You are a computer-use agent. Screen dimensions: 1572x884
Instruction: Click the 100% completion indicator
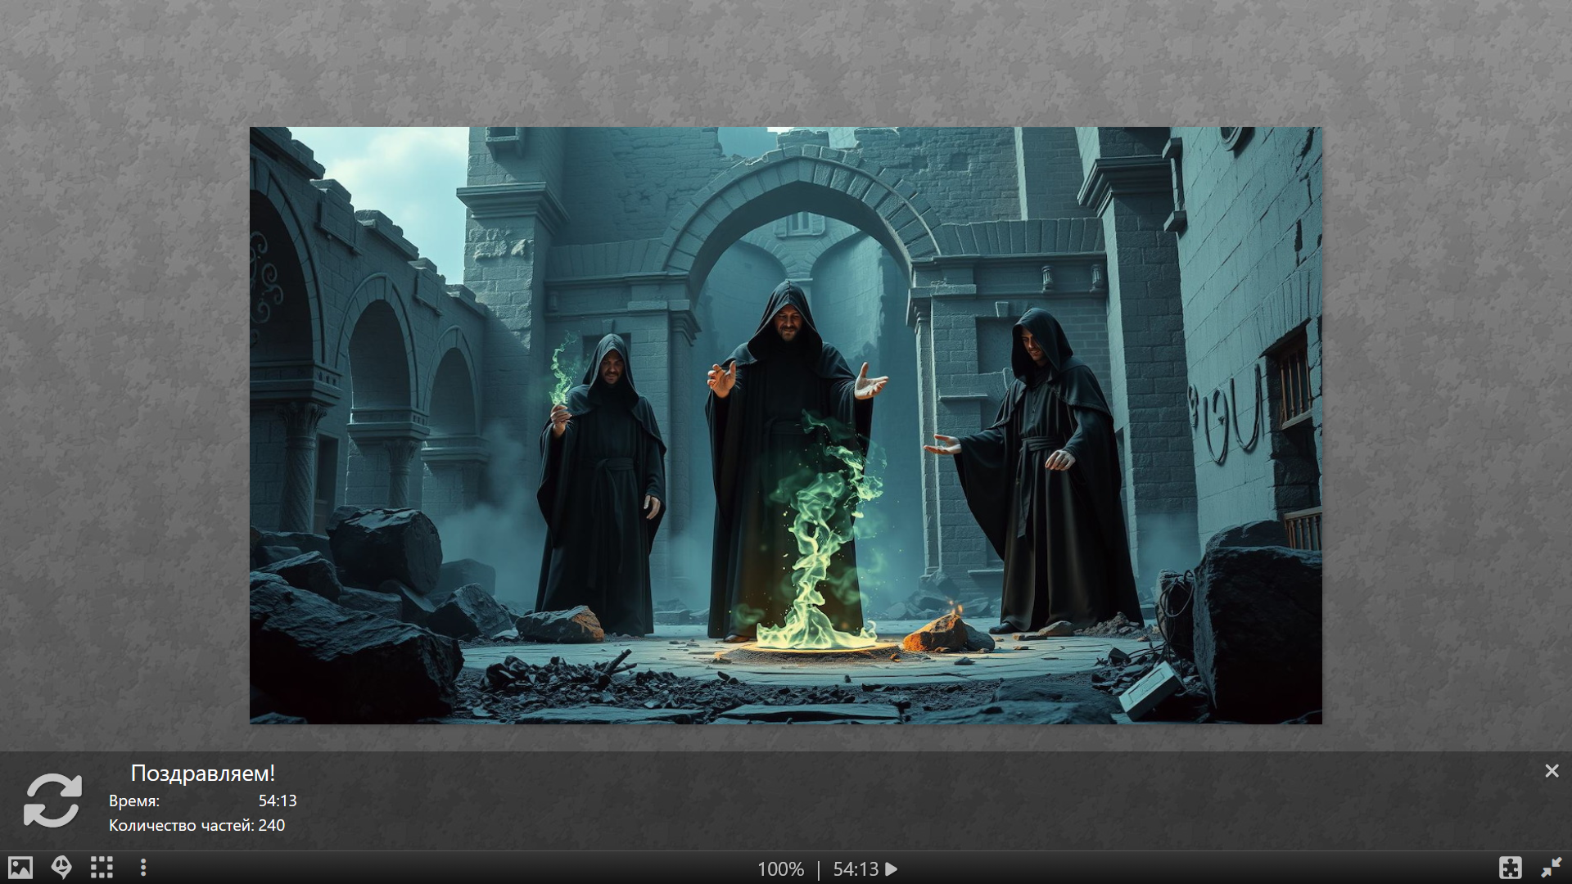point(780,869)
